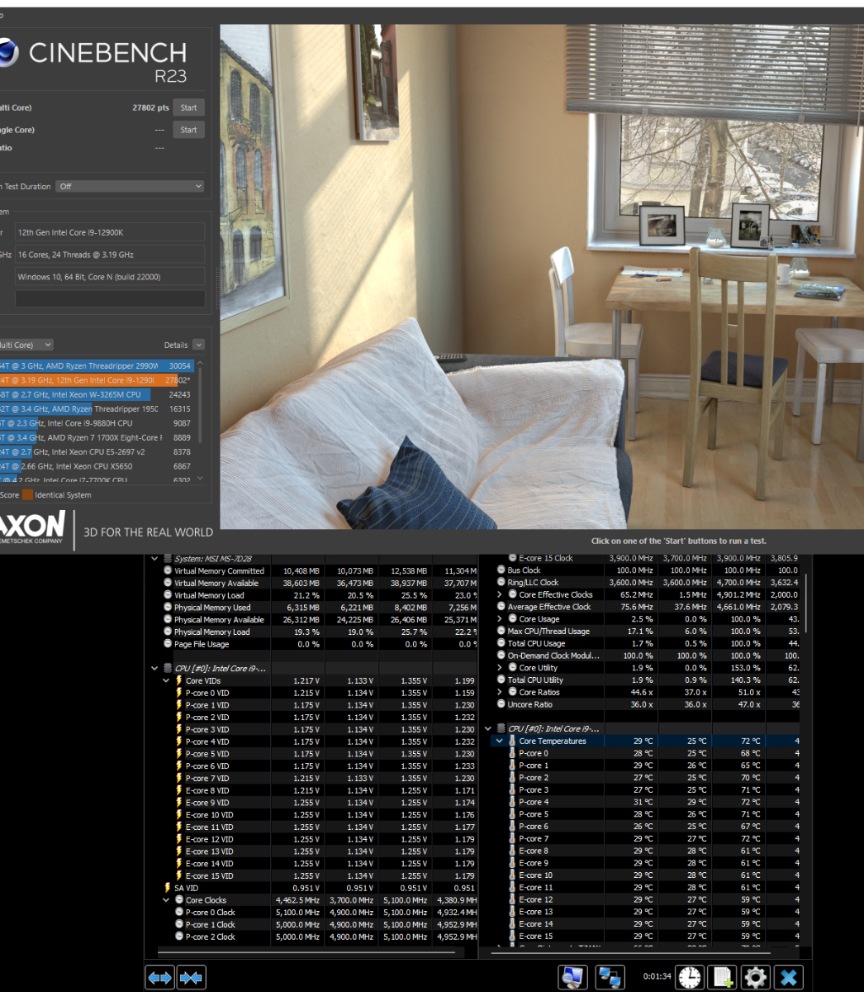Select the AMD Ryzen 7 1700X ranking entry
This screenshot has width=864, height=992.
coord(97,437)
